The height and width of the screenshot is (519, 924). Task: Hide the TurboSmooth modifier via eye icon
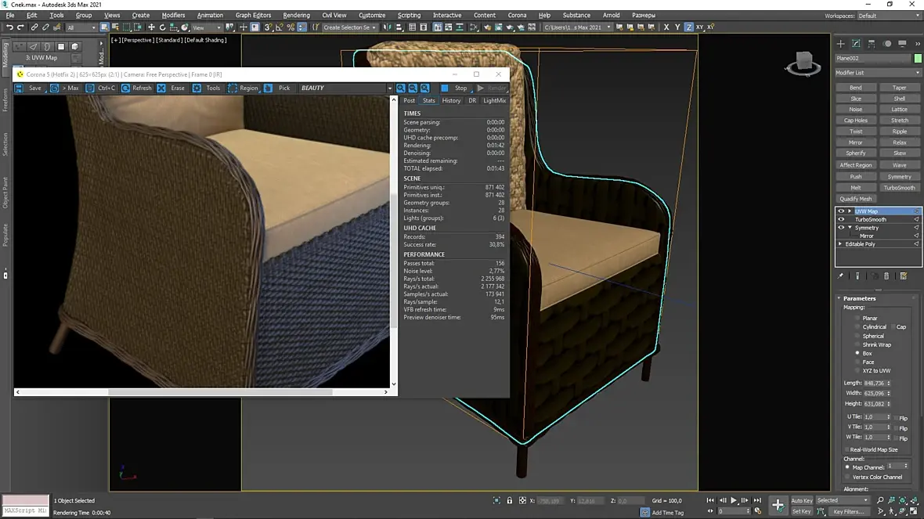(842, 219)
